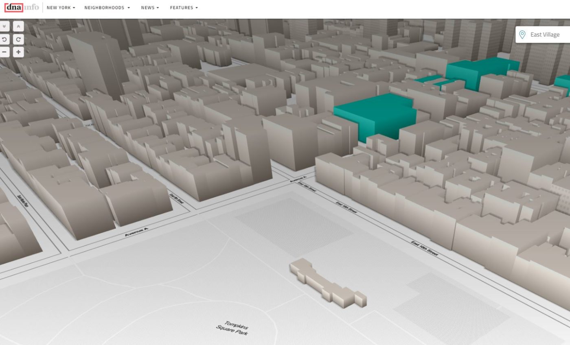
Task: Open the NEWS menu item
Action: point(149,7)
